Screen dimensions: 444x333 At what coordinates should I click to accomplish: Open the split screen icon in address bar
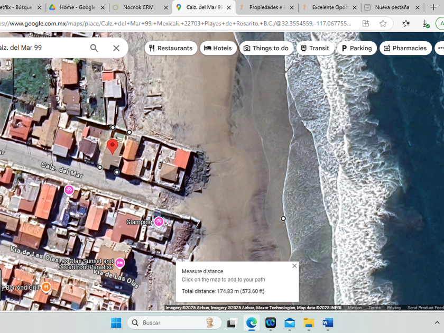click(x=366, y=23)
